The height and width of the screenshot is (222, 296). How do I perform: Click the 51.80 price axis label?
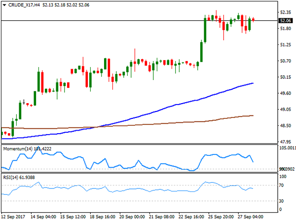tap(286, 29)
